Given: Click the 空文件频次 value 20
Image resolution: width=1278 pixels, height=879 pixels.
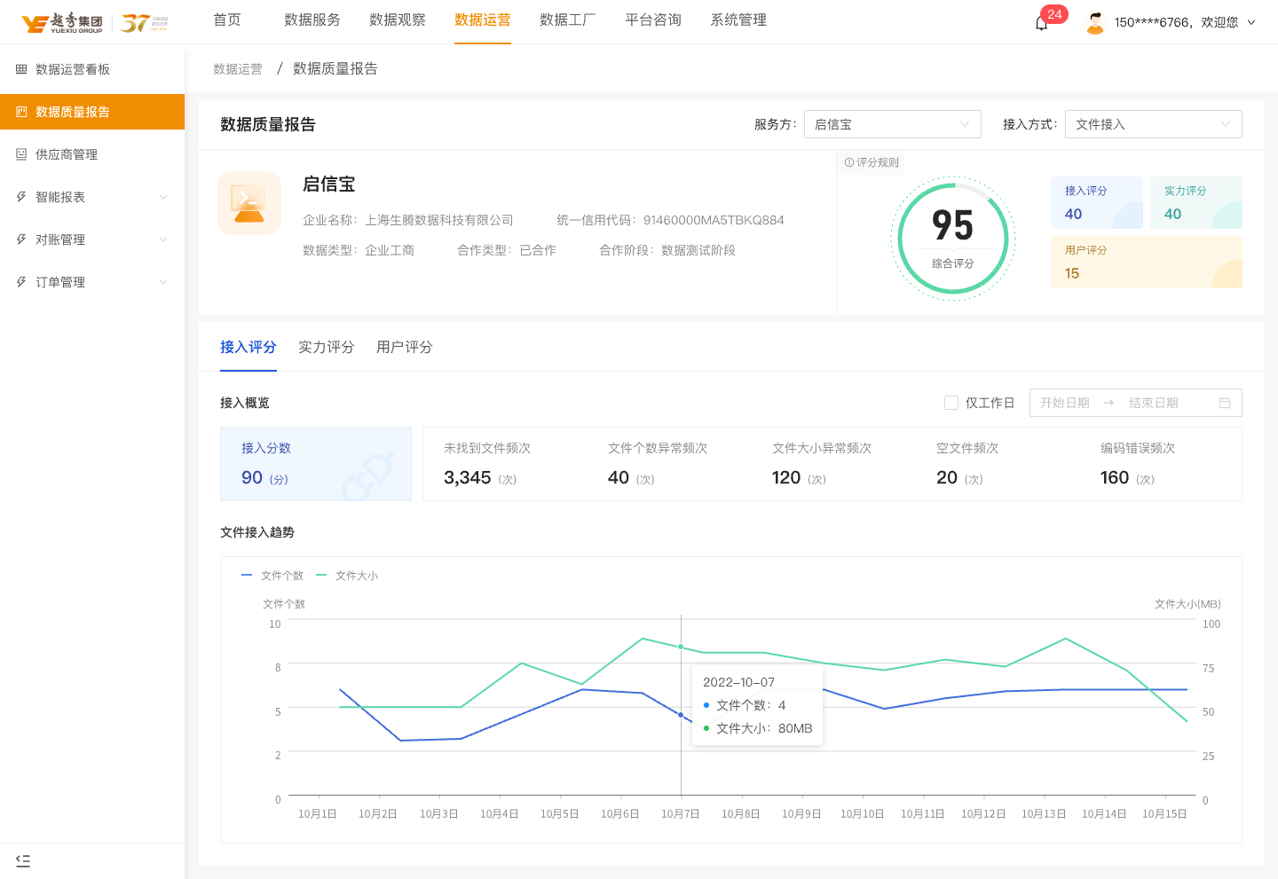Looking at the screenshot, I should pos(947,478).
